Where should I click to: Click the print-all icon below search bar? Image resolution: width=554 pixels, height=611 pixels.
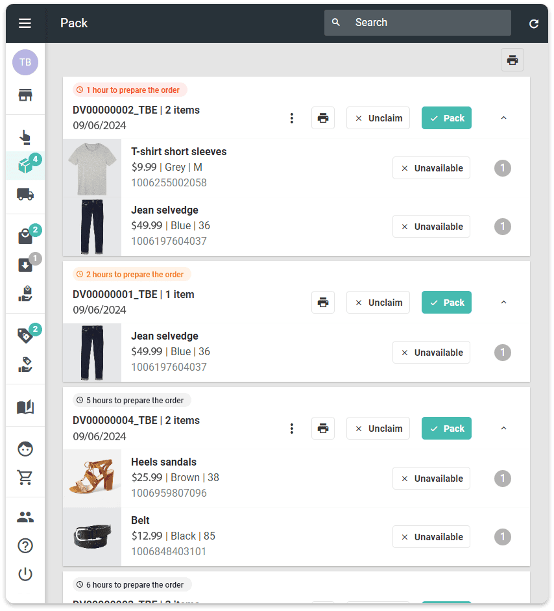click(x=512, y=60)
